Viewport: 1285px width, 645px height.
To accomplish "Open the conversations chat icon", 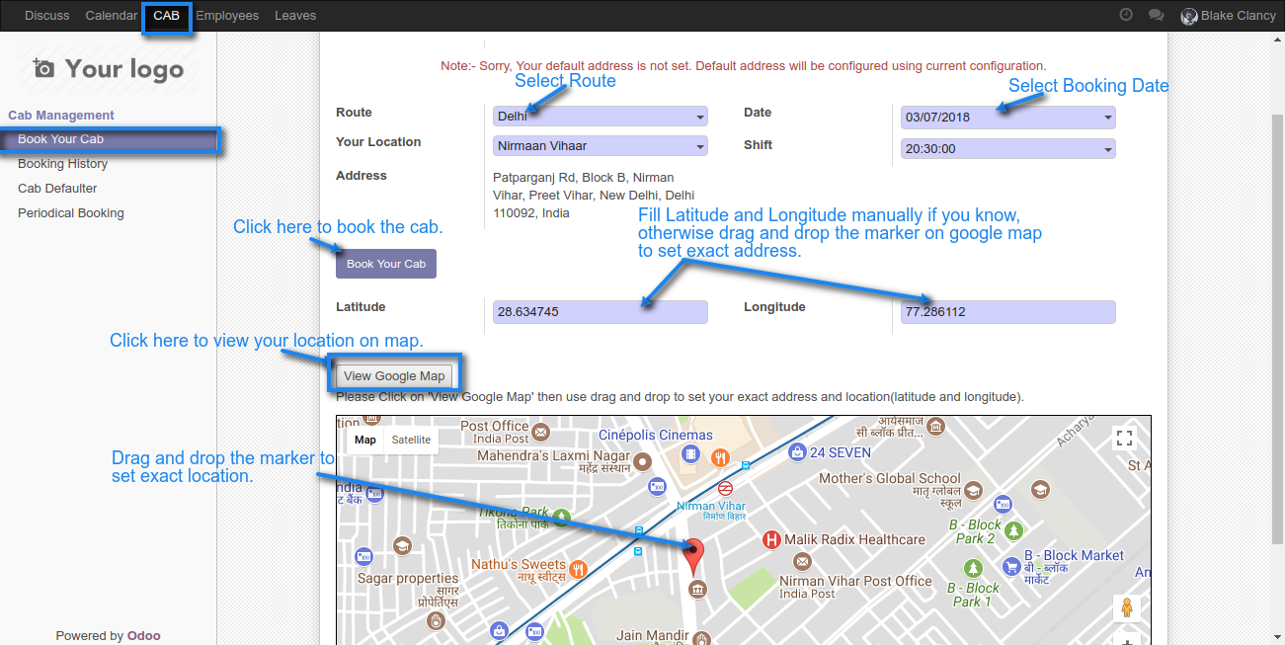I will pyautogui.click(x=1156, y=16).
